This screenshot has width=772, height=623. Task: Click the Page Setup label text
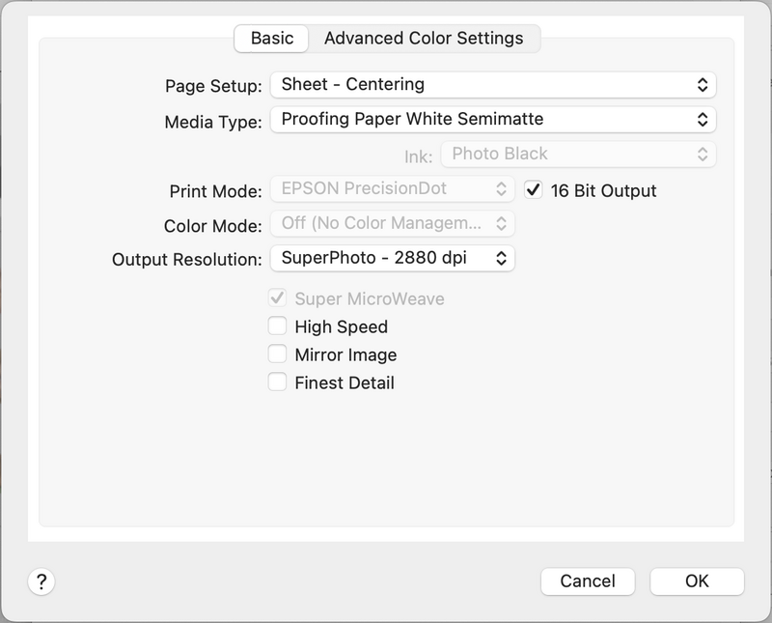pos(213,86)
